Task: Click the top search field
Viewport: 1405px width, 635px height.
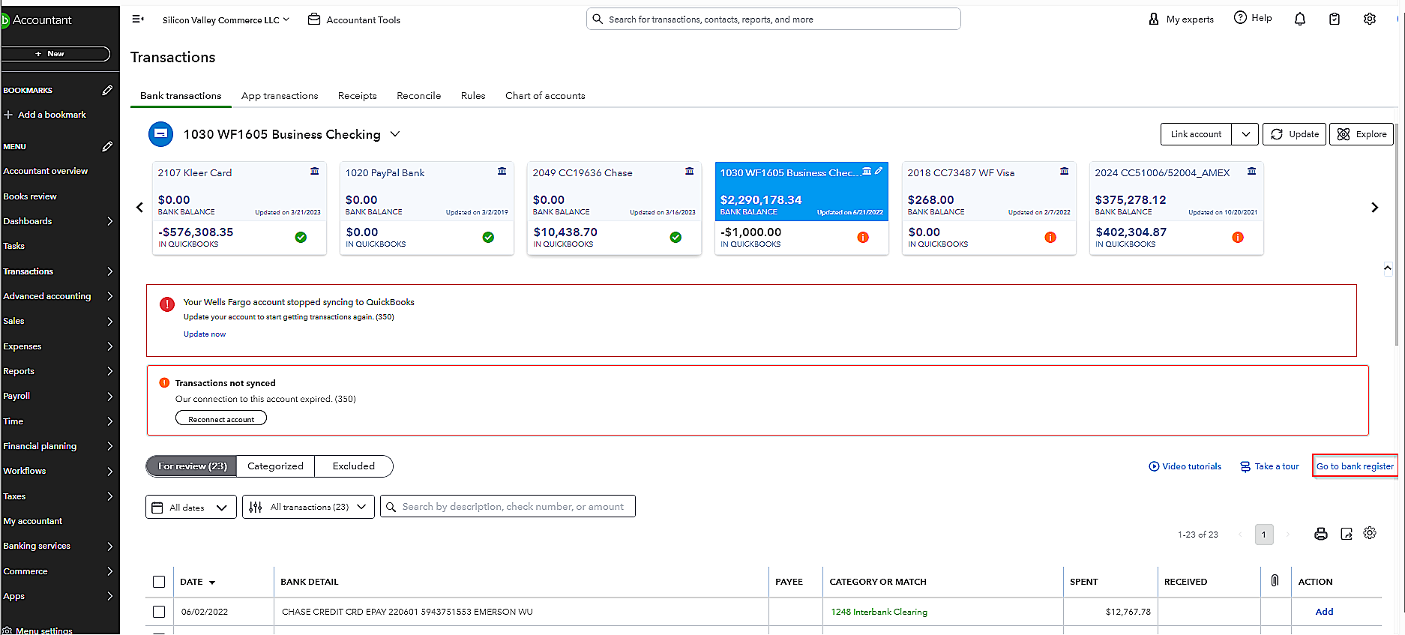Action: click(x=773, y=19)
